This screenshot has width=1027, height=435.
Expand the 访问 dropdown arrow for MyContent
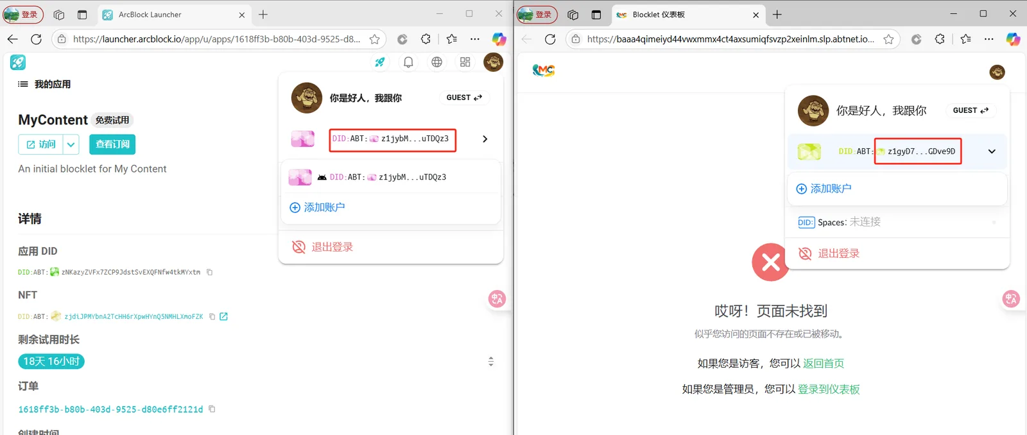tap(71, 144)
